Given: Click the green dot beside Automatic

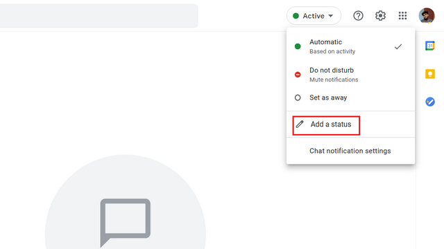Looking at the screenshot, I should click(x=298, y=46).
